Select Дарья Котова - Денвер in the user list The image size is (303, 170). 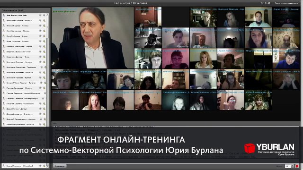point(24,109)
